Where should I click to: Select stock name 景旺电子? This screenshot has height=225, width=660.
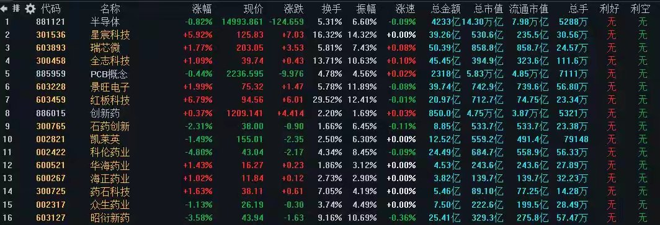pos(110,87)
